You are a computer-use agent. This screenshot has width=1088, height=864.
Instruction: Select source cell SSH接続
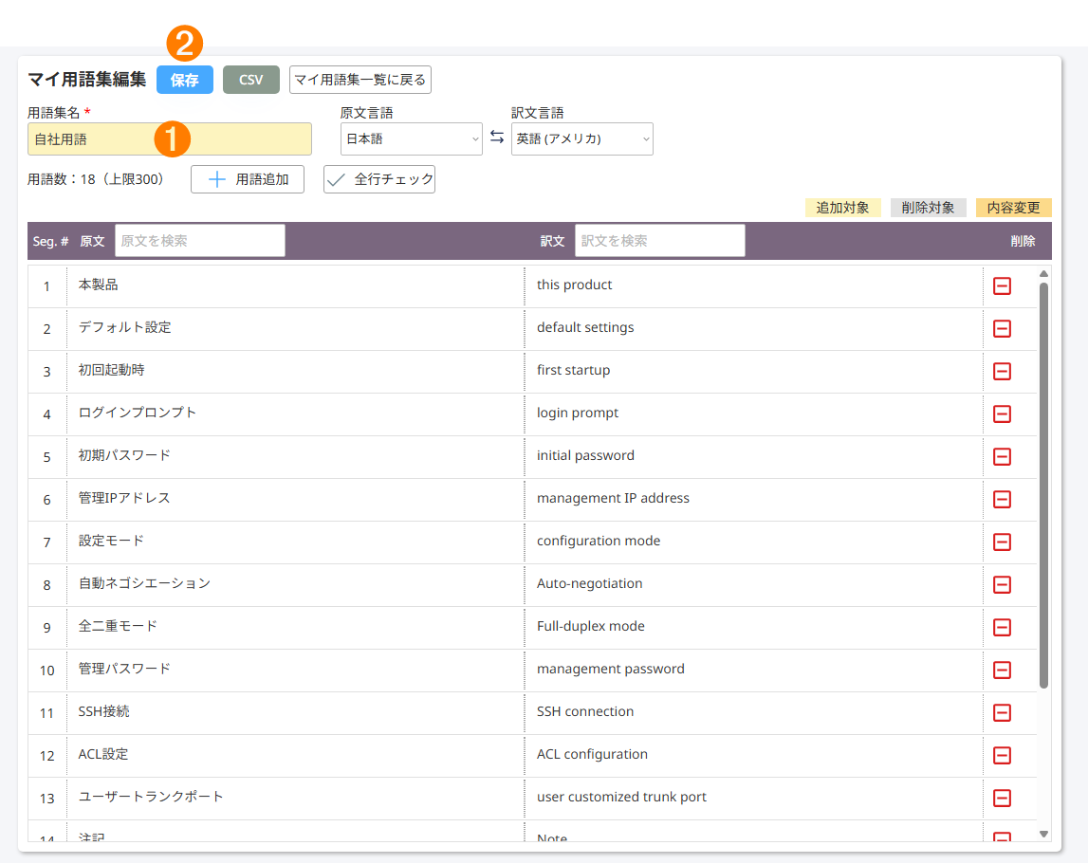(x=296, y=712)
